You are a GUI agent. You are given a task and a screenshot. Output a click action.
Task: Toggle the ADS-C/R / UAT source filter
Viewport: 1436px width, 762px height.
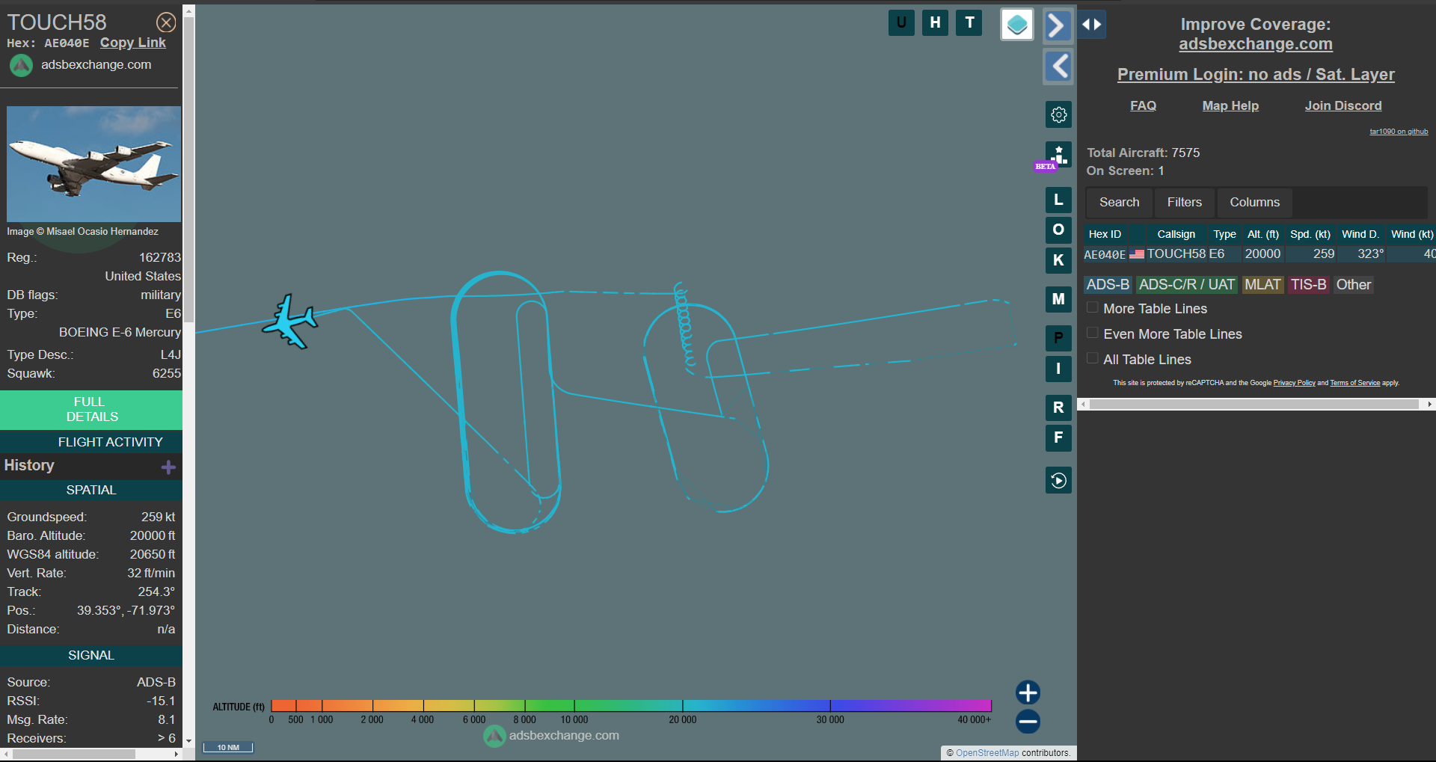[x=1186, y=285]
